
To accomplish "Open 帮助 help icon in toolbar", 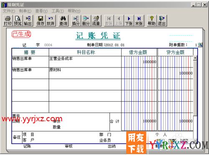I will 152,21.
